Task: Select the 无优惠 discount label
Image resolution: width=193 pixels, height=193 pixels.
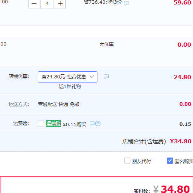Action: (106, 44)
